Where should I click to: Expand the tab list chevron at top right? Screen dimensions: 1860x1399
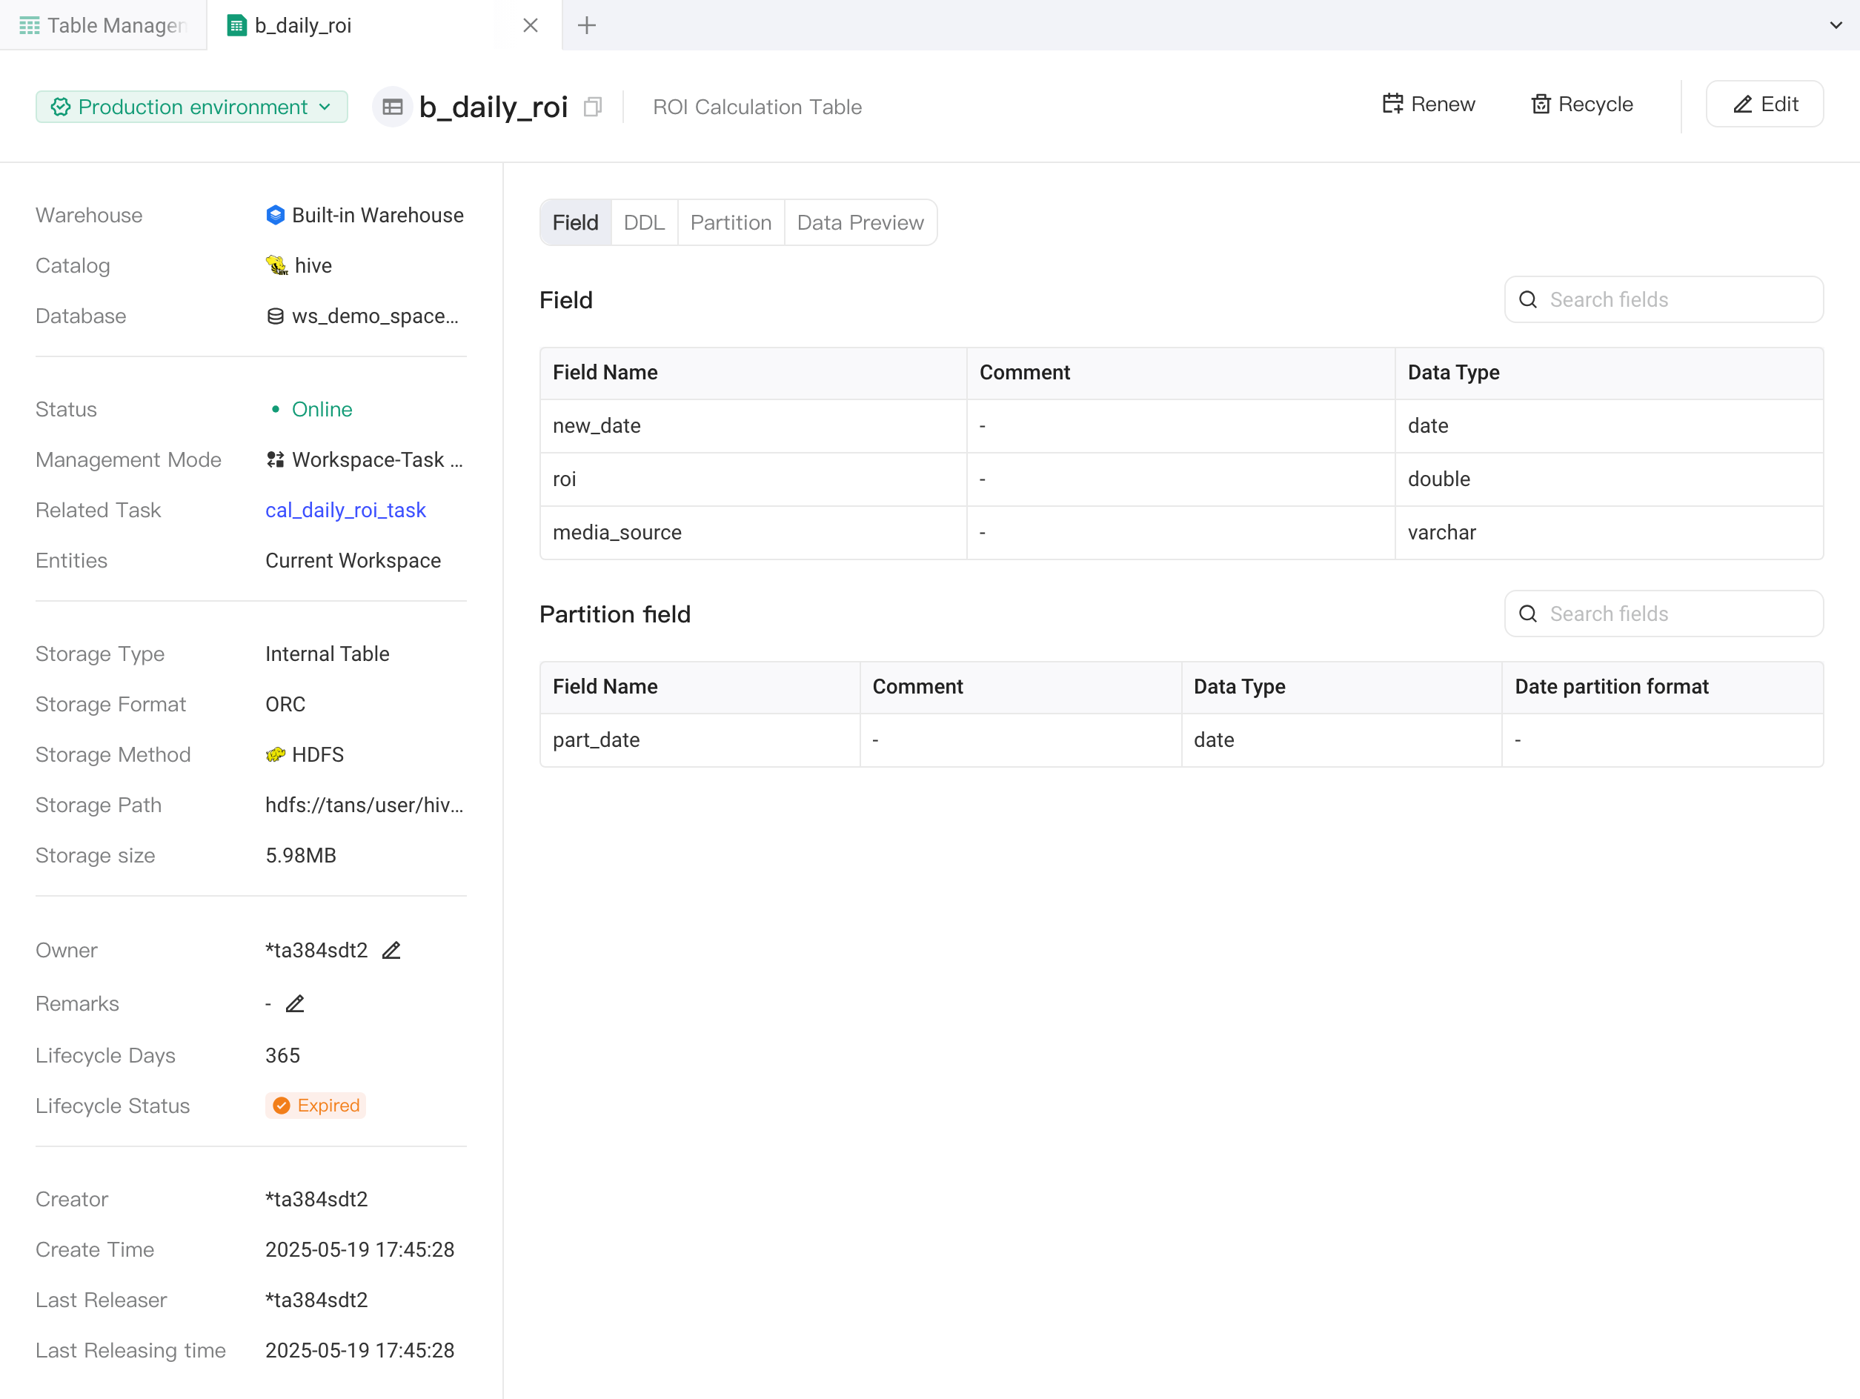pyautogui.click(x=1836, y=25)
